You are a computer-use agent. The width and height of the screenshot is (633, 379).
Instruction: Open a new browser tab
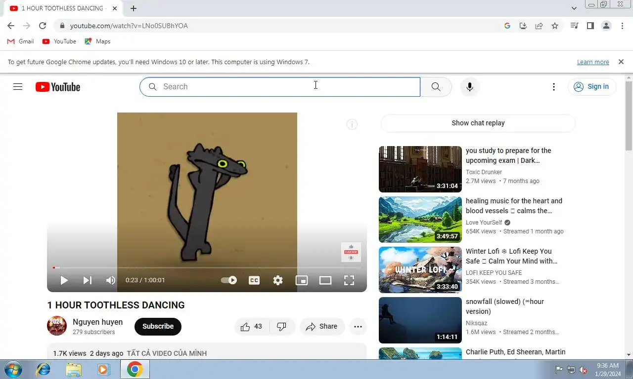coord(134,8)
